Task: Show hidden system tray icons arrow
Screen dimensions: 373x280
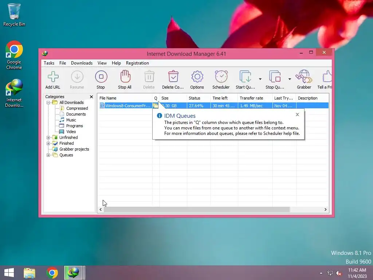Action: point(321,273)
